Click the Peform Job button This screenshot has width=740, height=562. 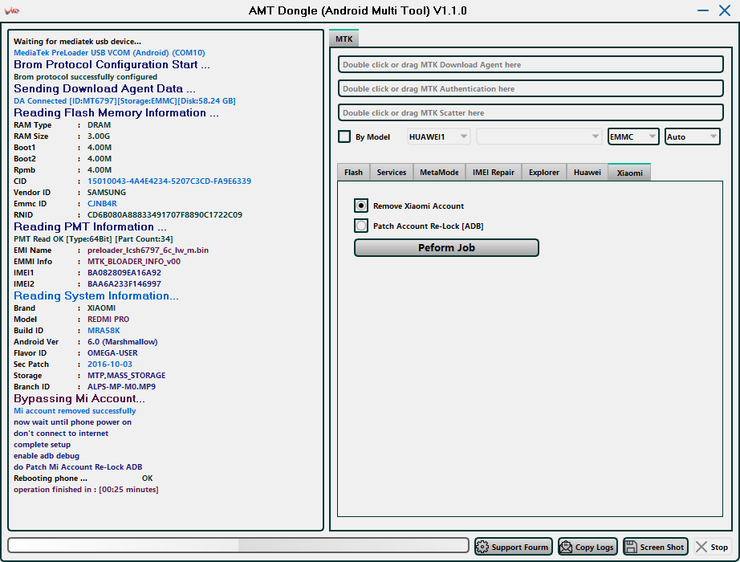pos(446,247)
